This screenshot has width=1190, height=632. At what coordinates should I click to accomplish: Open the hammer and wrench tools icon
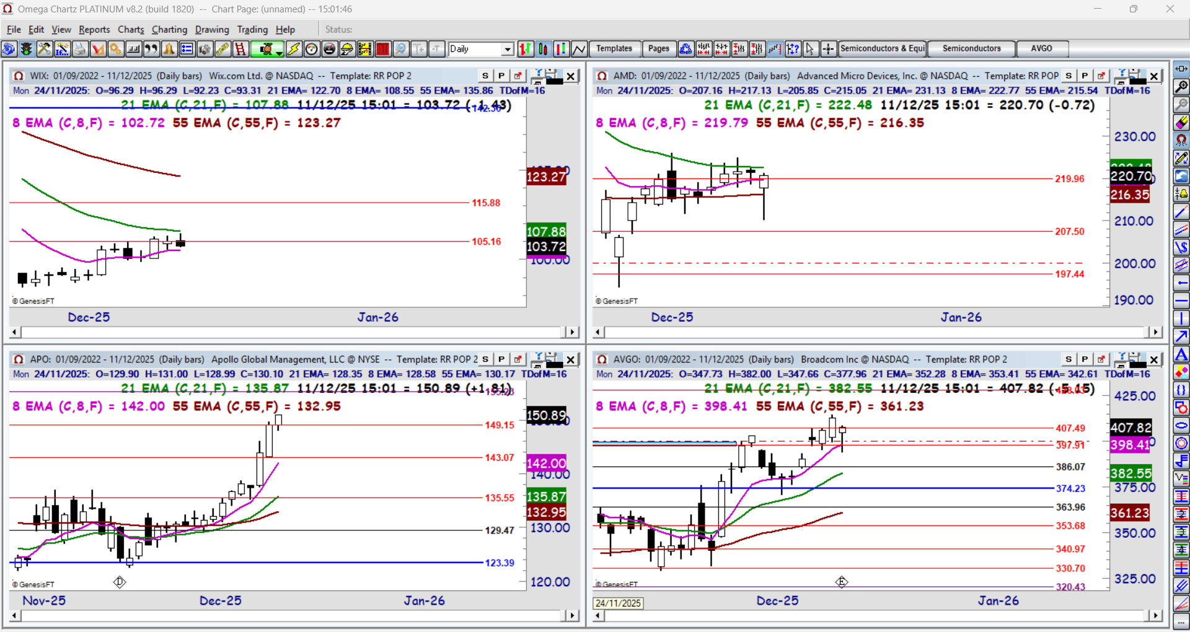click(45, 49)
